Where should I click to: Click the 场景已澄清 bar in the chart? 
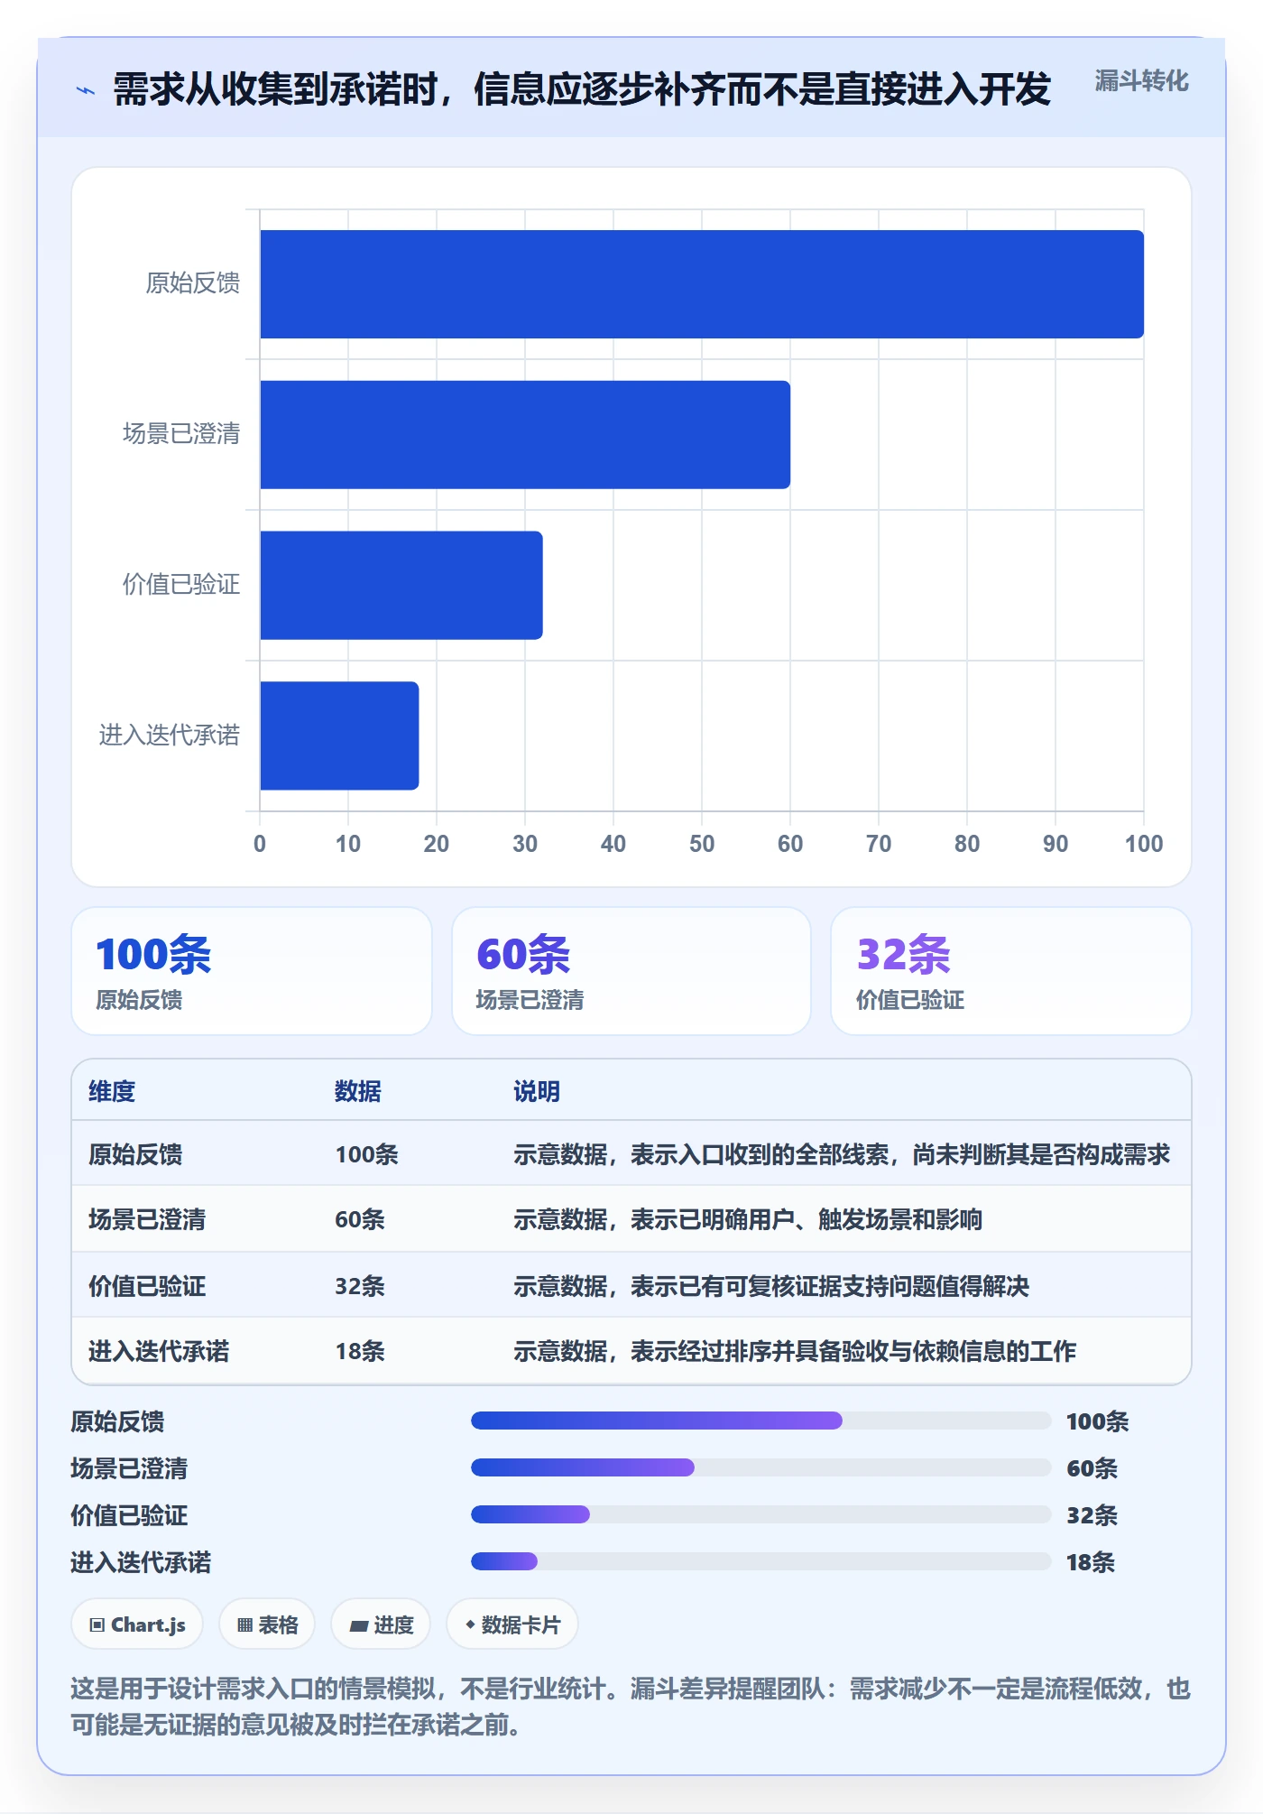tap(525, 435)
